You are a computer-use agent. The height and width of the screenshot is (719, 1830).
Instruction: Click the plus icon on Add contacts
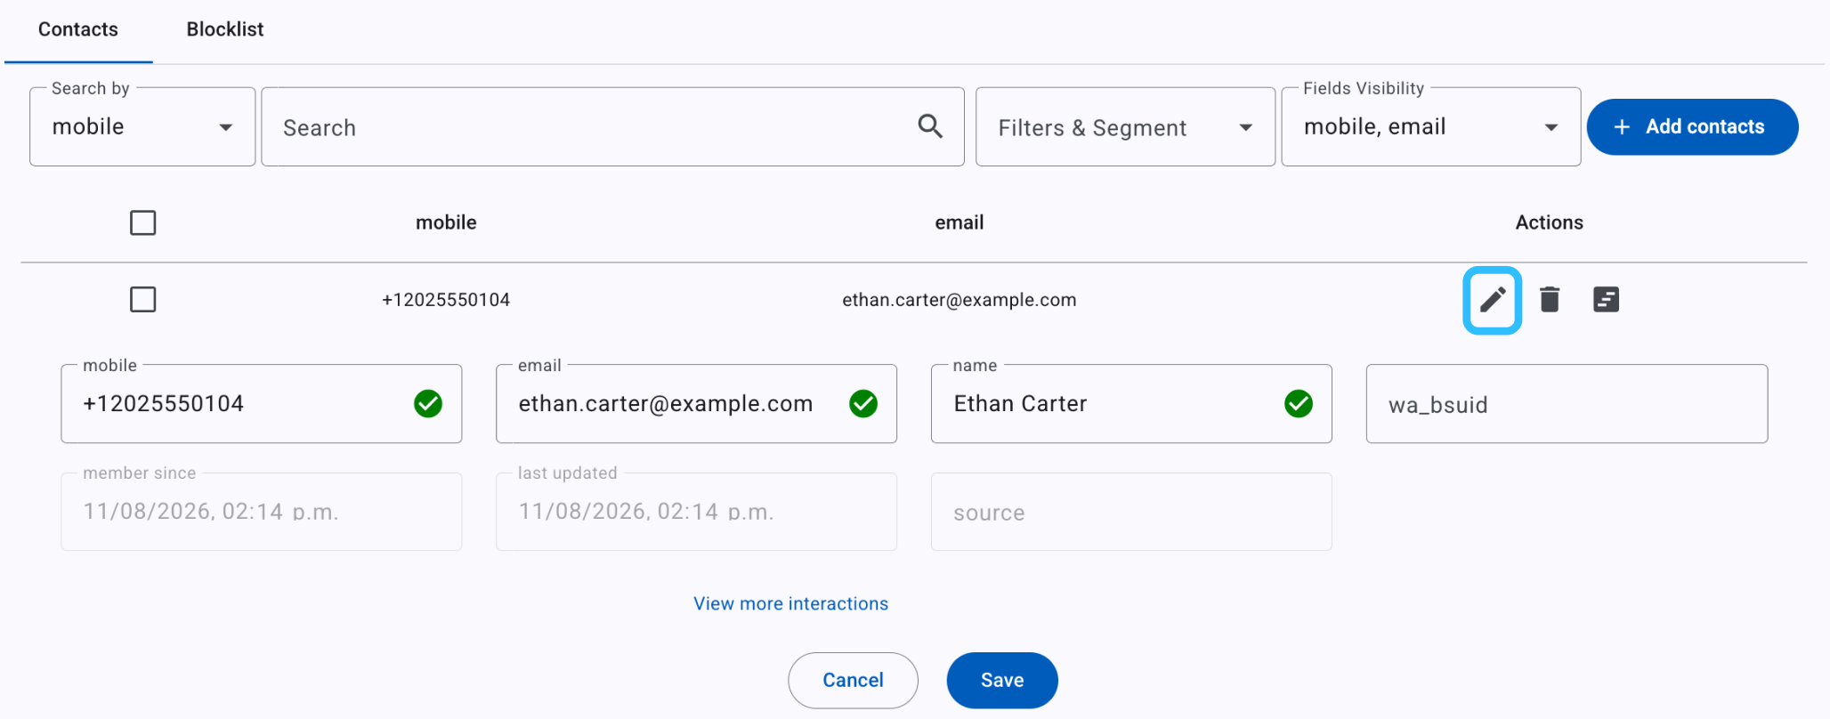click(x=1622, y=127)
